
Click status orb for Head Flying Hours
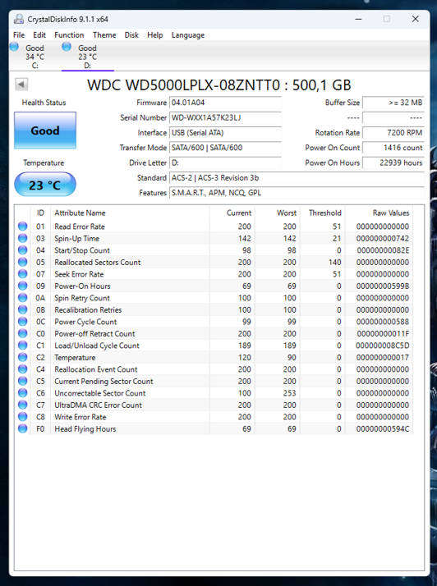point(22,428)
